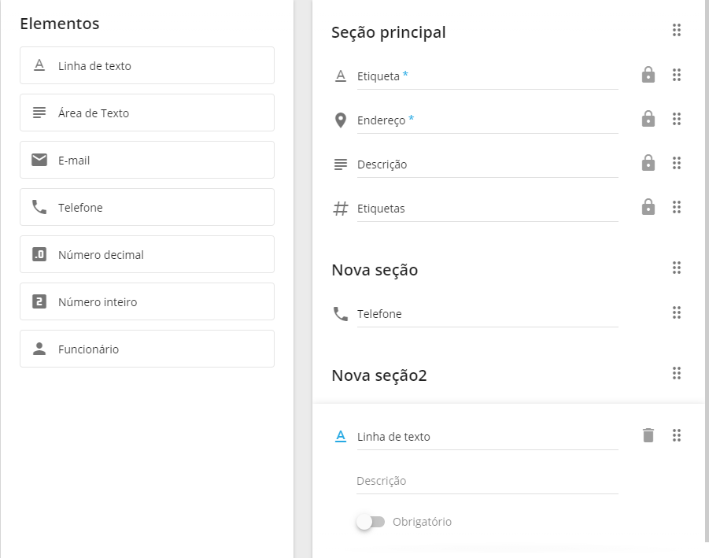Click the lock icon on Descrição row
709x558 pixels.
[x=648, y=164]
